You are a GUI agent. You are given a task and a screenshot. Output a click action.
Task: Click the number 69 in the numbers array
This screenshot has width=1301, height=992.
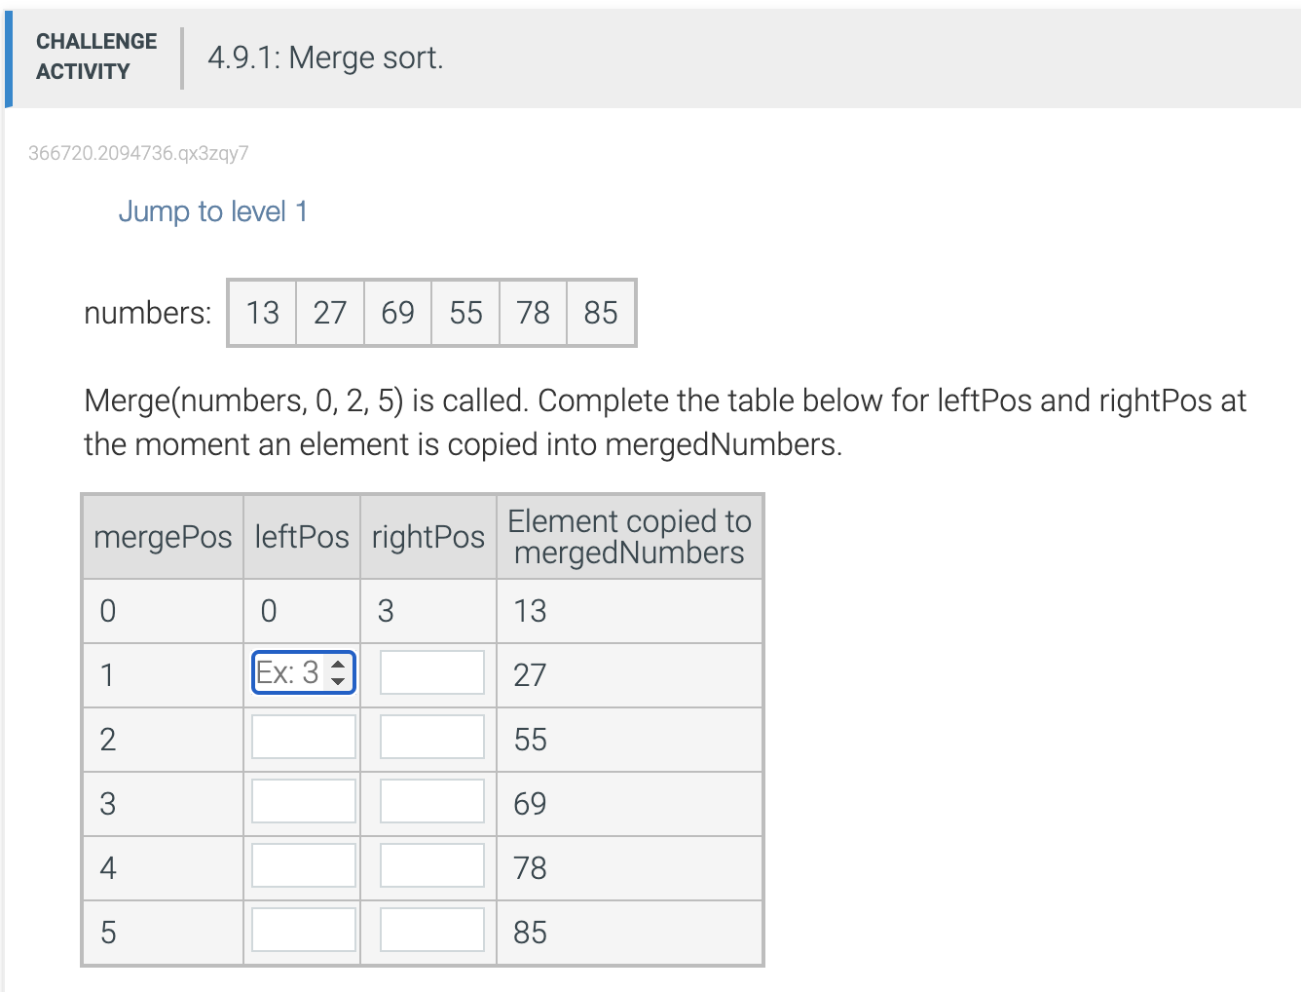point(397,313)
